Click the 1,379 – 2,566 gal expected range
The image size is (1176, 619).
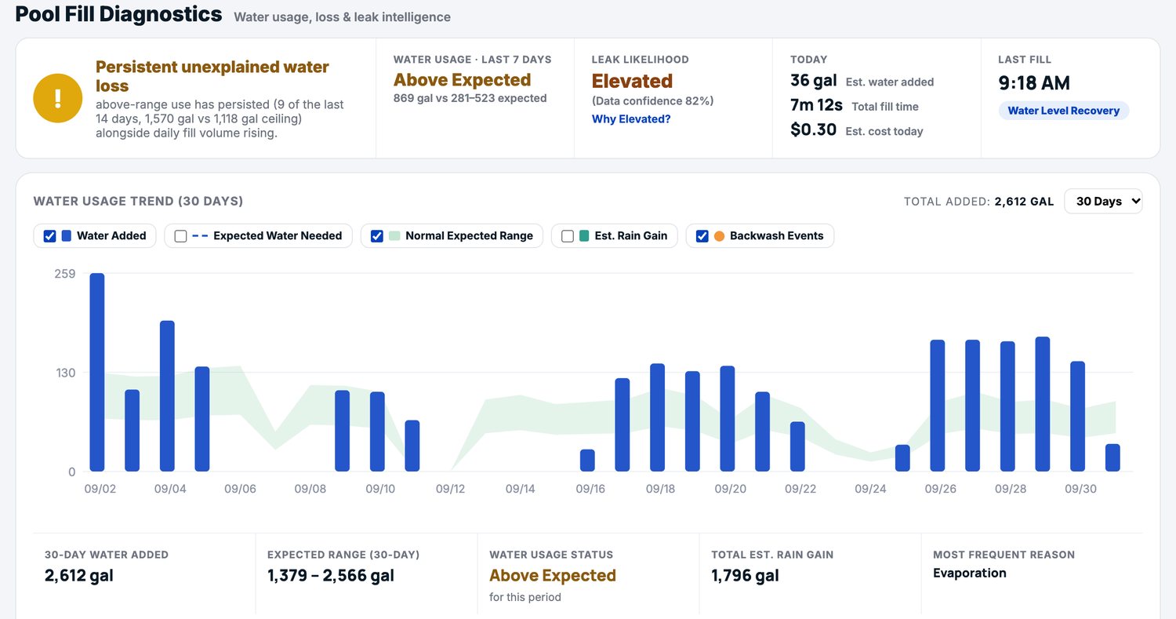point(331,576)
